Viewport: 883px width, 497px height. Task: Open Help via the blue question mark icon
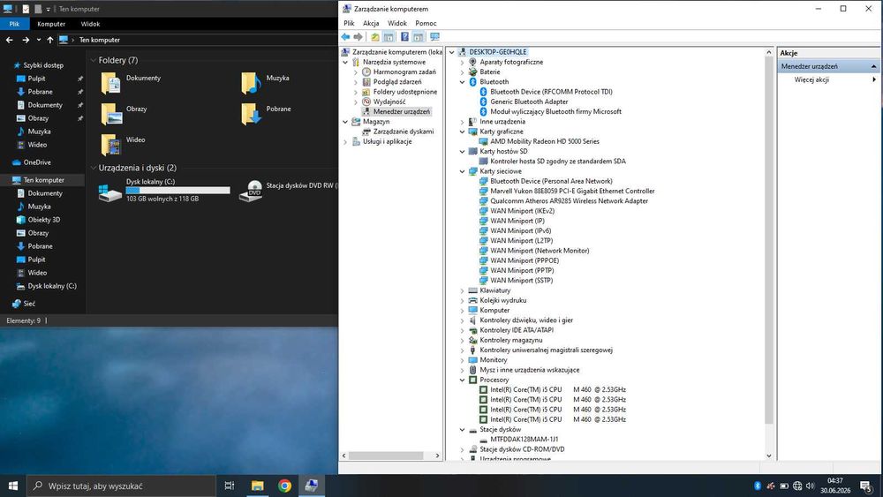click(404, 37)
